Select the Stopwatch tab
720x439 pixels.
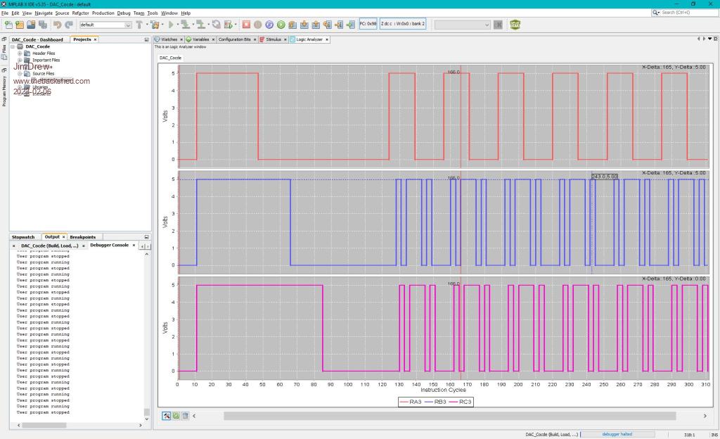pyautogui.click(x=23, y=237)
